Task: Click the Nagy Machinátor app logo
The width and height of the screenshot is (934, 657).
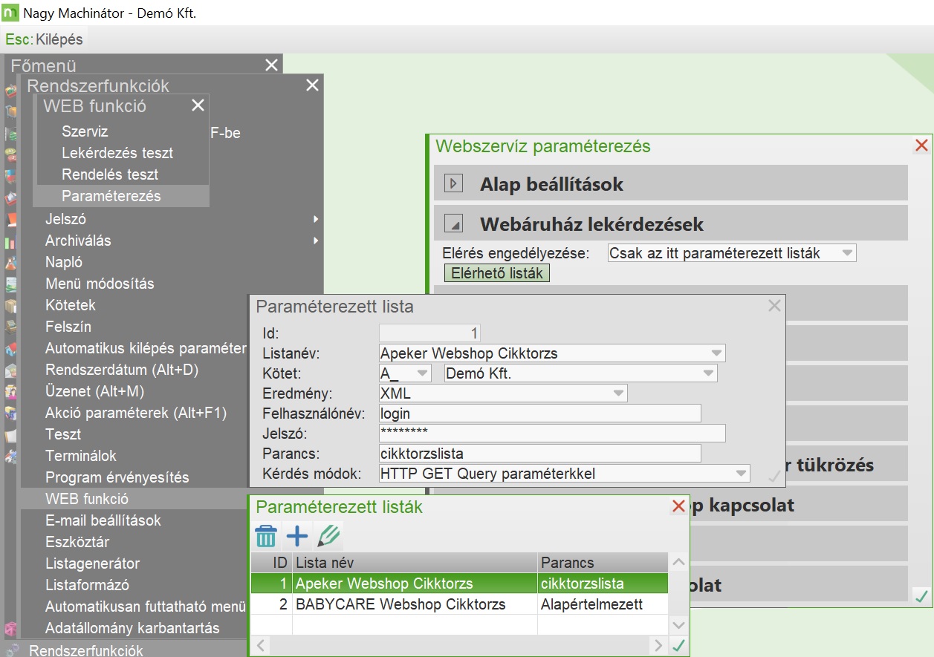Action: coord(11,13)
